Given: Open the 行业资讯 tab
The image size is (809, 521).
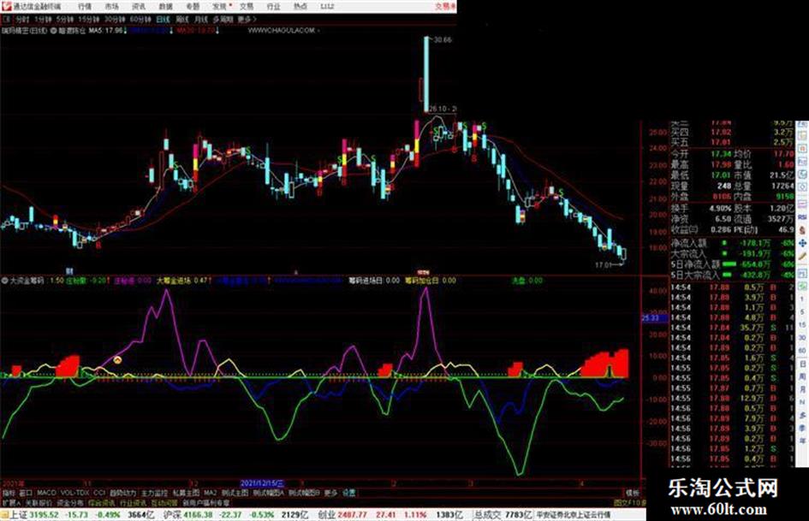Looking at the screenshot, I should 133,502.
